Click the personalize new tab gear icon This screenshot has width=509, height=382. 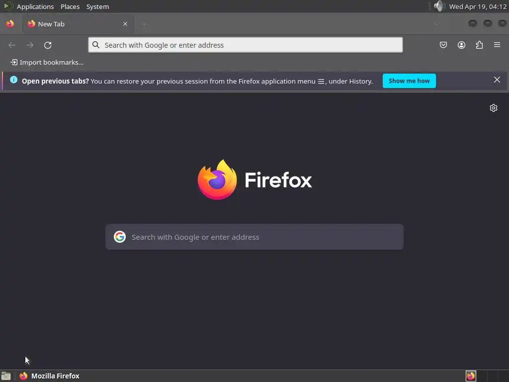click(x=494, y=108)
